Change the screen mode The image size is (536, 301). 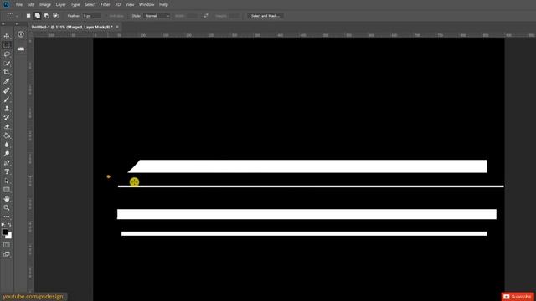[x=7, y=254]
